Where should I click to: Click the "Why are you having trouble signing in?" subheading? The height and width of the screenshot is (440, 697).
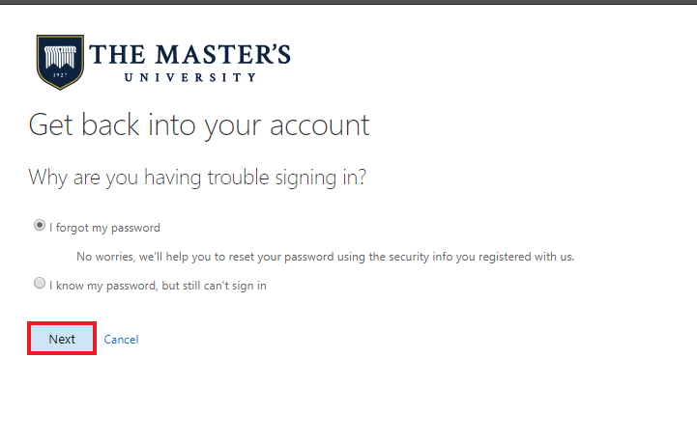tap(197, 178)
